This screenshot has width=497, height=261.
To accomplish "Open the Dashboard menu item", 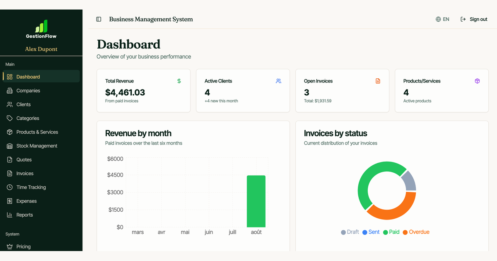I will (41, 77).
